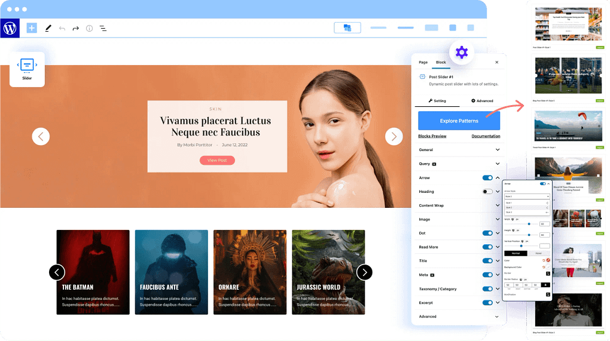Go to previous slide in hero slider

pyautogui.click(x=41, y=136)
